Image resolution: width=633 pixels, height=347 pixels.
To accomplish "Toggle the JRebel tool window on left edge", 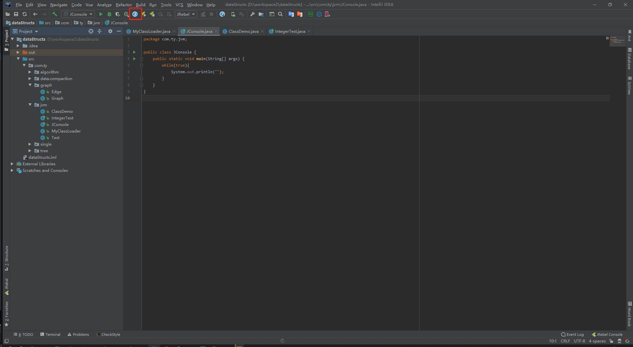I will click(x=7, y=284).
